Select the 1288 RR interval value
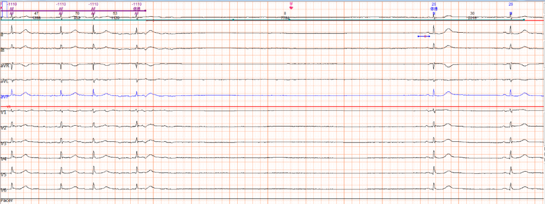The image size is (545, 204). (36, 17)
